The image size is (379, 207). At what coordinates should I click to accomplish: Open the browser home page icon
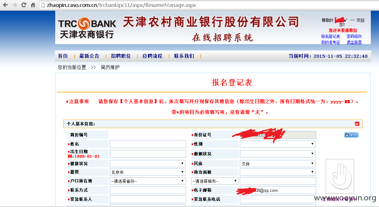33,5
